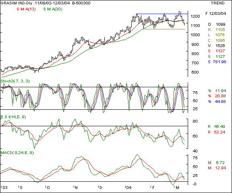The height and width of the screenshot is (193, 232).
Task: Click the MACD axis label 75
Action: coord(195,158)
